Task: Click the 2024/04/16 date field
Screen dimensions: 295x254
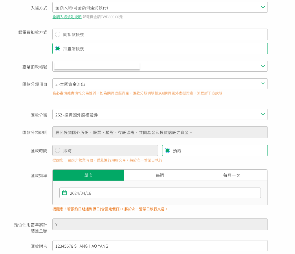Action: click(x=162, y=193)
